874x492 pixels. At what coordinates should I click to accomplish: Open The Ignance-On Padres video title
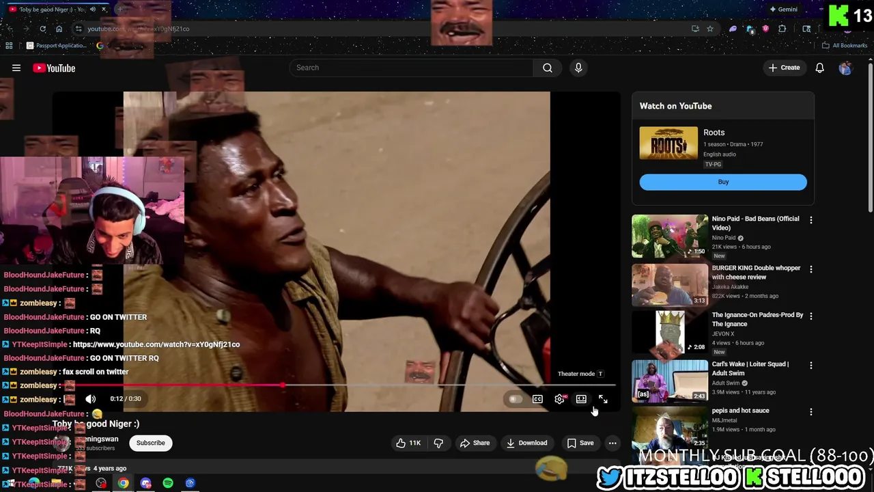(x=757, y=319)
